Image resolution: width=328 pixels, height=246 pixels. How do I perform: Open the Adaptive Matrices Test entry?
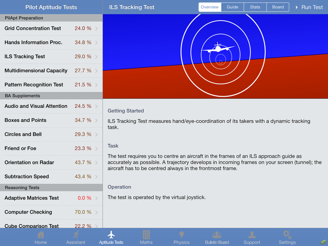[51, 198]
